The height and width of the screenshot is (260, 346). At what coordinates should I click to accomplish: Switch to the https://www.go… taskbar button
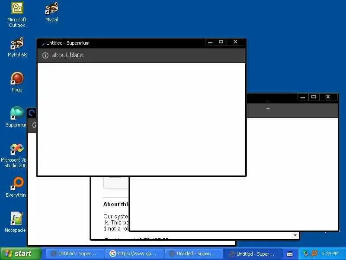click(134, 254)
